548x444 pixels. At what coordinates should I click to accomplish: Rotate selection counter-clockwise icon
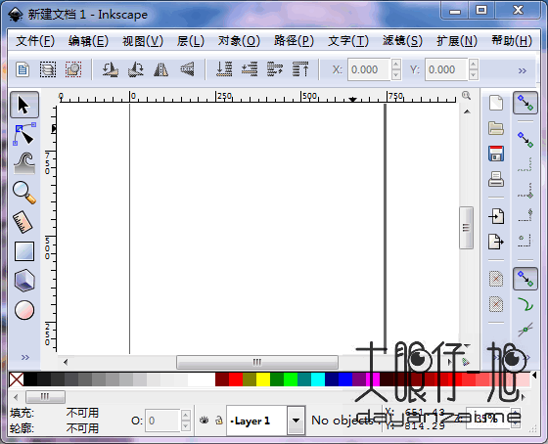pyautogui.click(x=110, y=69)
